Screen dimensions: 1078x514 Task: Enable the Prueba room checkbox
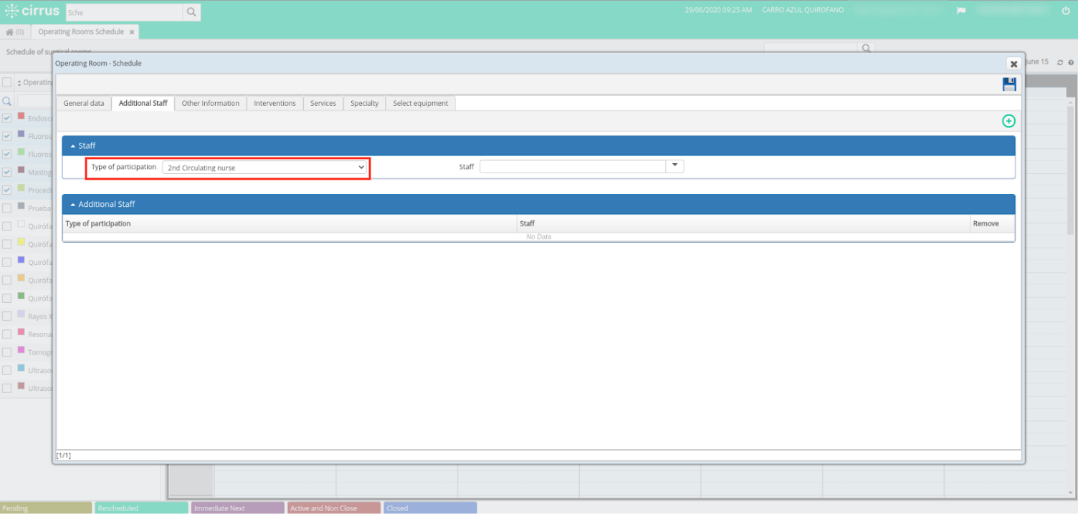(x=6, y=208)
